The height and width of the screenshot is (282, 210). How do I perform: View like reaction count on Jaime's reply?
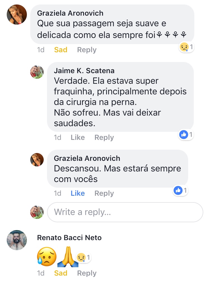[x=186, y=135]
